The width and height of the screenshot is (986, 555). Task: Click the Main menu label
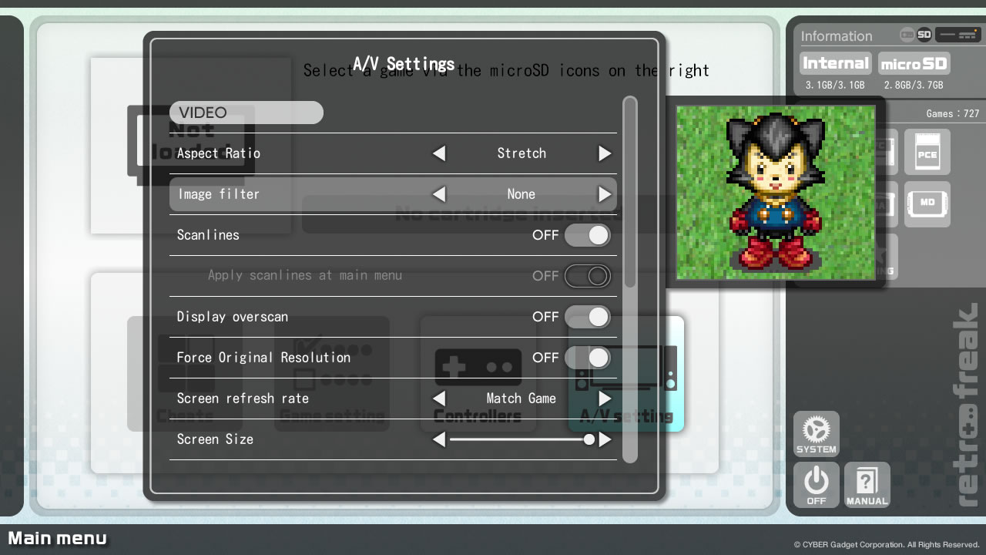(x=57, y=538)
